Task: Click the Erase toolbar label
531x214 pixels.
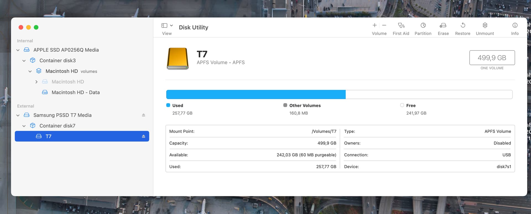Action: (x=443, y=33)
